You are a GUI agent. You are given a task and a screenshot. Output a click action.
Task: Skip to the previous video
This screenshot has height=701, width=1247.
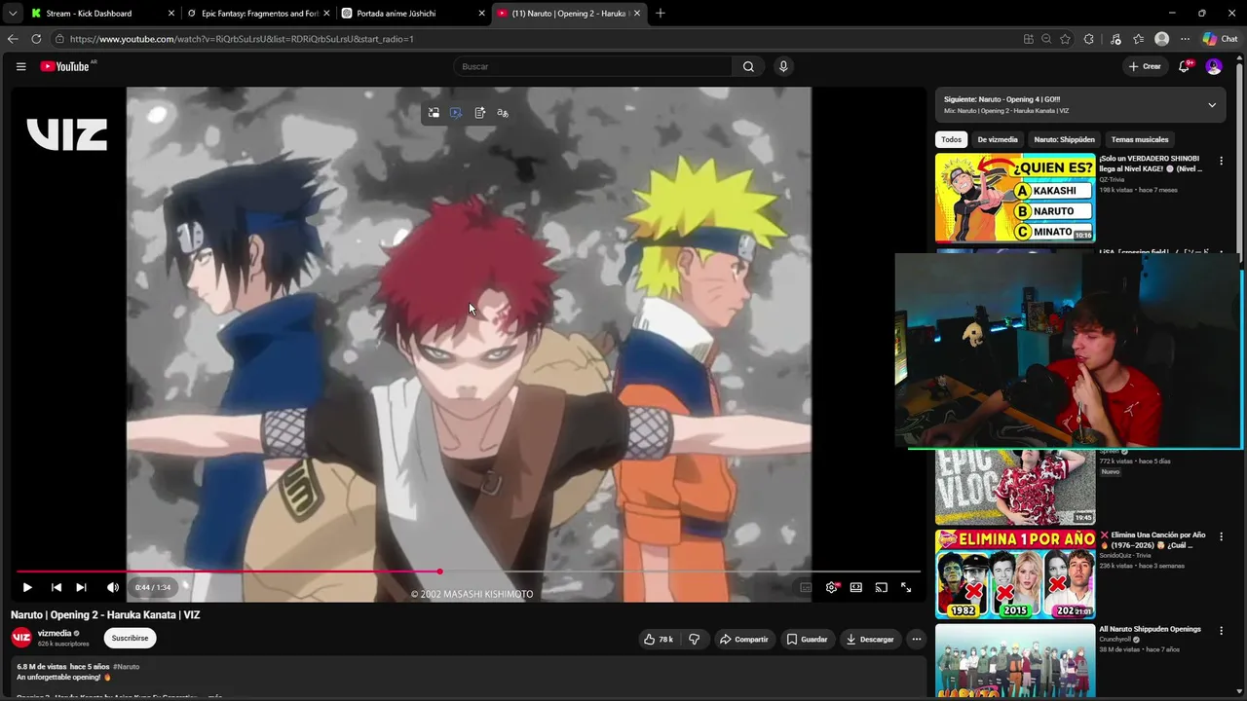(x=57, y=587)
